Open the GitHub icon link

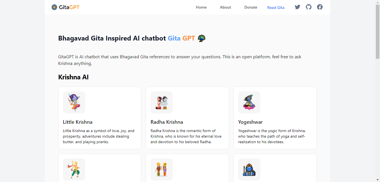pos(309,7)
